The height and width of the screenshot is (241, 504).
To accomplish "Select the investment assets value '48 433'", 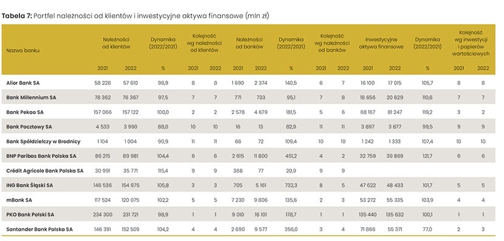I will coord(395,185).
